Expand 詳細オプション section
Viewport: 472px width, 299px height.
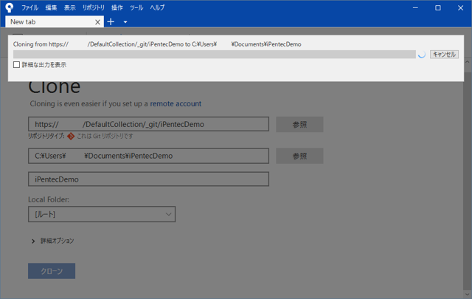[x=53, y=241]
